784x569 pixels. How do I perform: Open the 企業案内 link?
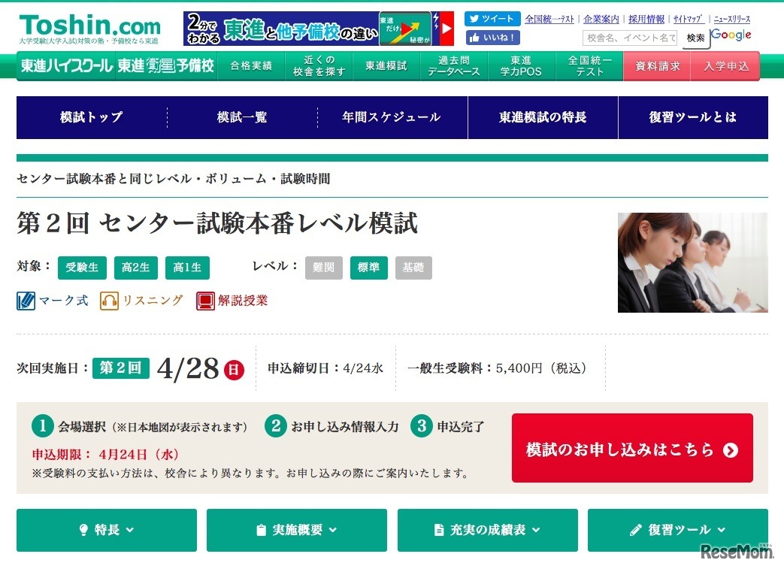click(601, 19)
